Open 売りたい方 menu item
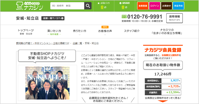This screenshot has height=104, width=199. pyautogui.click(x=80, y=31)
